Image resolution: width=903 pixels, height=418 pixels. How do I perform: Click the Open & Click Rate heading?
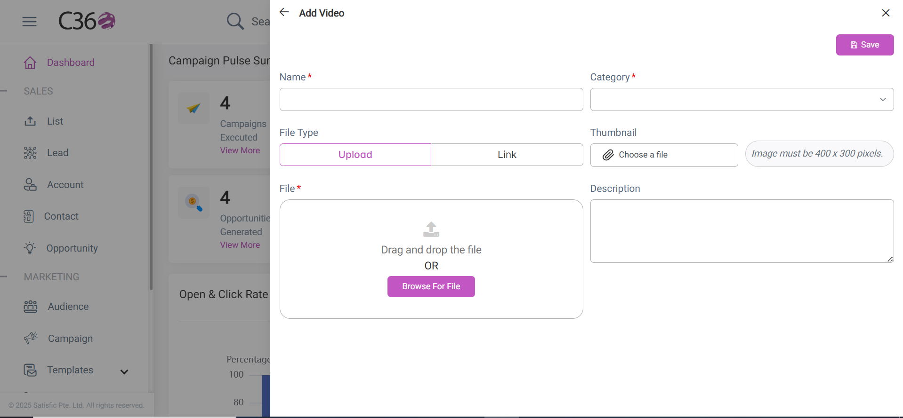coord(224,294)
